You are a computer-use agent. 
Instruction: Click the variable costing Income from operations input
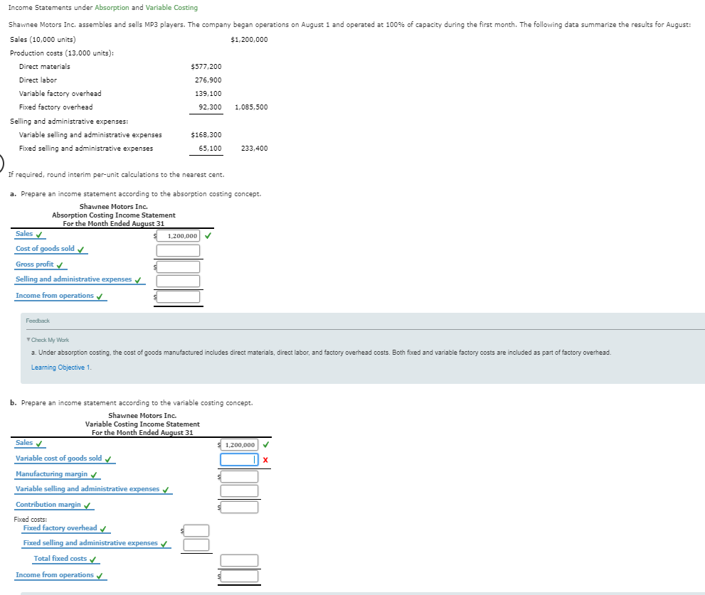coord(240,576)
